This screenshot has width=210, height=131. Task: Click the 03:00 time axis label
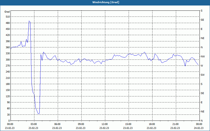point(33,124)
